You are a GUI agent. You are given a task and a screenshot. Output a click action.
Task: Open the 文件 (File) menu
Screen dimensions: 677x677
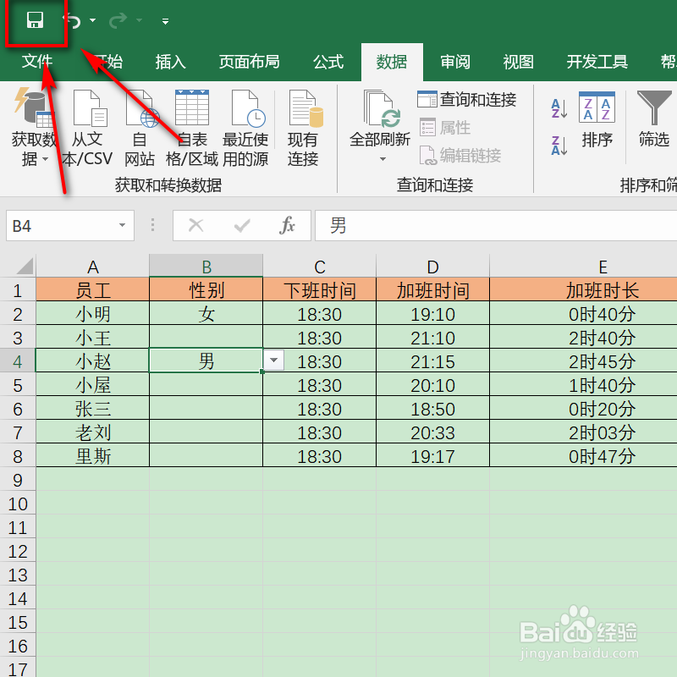point(38,61)
